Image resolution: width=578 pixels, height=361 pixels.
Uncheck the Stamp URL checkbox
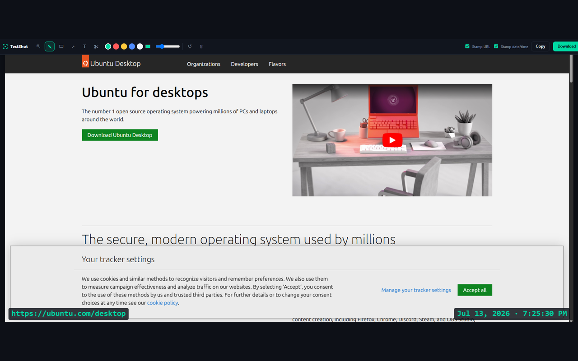467,46
